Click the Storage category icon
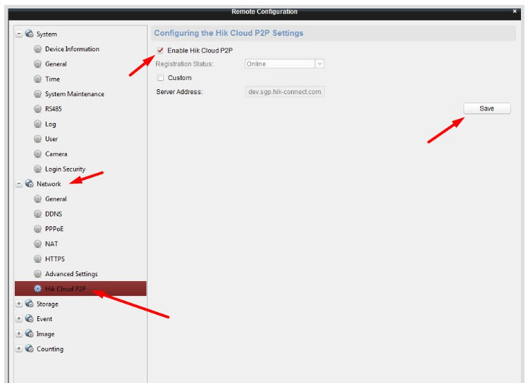This screenshot has height=383, width=528. point(29,304)
